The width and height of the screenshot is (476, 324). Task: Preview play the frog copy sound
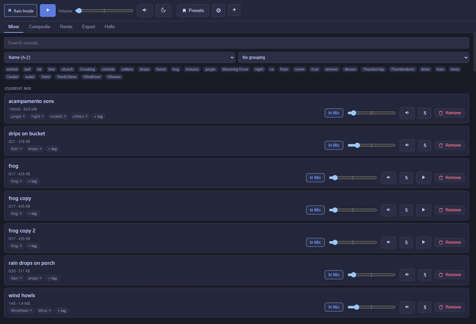pos(424,210)
